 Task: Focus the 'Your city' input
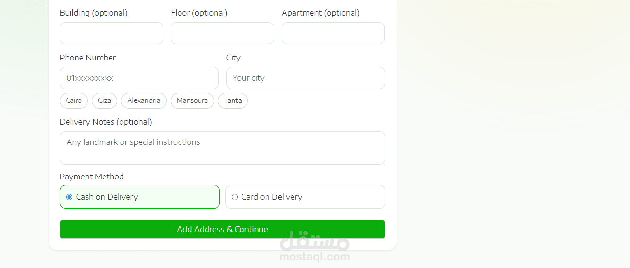305,78
